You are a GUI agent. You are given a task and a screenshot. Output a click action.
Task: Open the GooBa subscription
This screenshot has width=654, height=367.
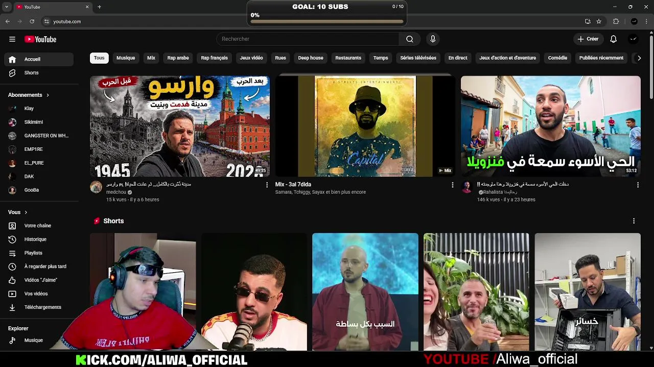39,190
